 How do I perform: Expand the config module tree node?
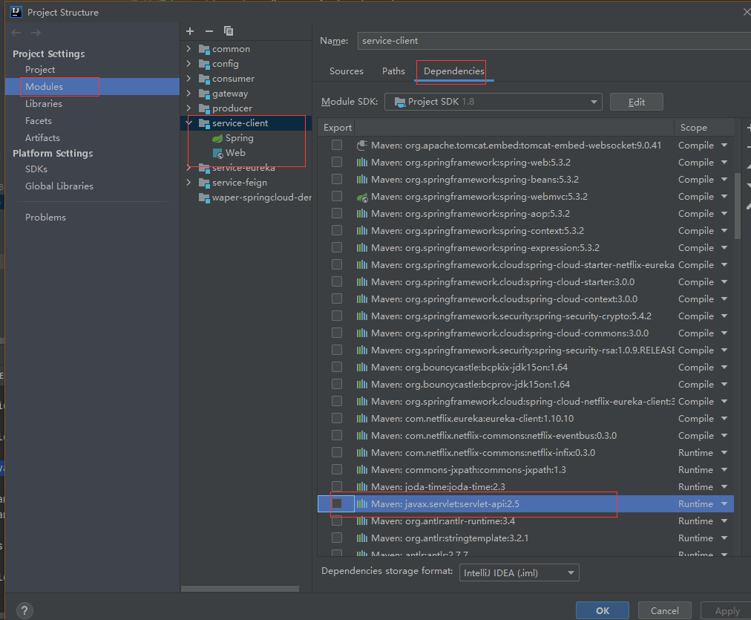(188, 64)
